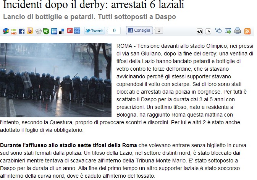Click the Badoo share icon
257x180 pixels.
[x=30, y=31]
